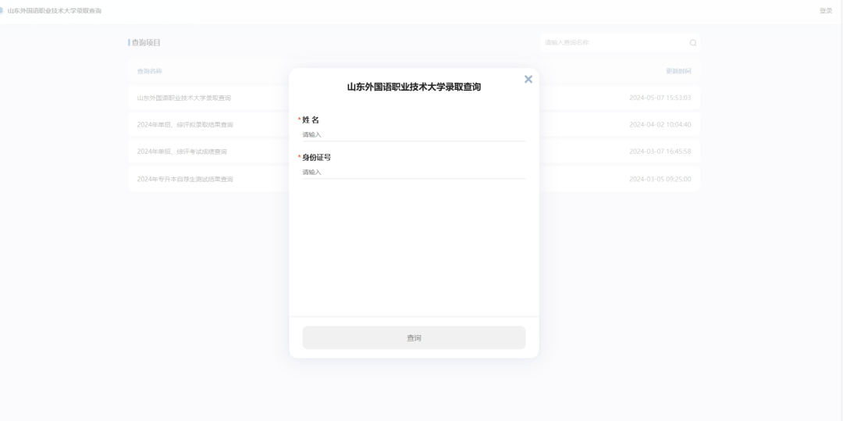This screenshot has width=843, height=421.
Task: Open the 山东外国语职业技术大学录取查询 row
Action: (x=184, y=98)
